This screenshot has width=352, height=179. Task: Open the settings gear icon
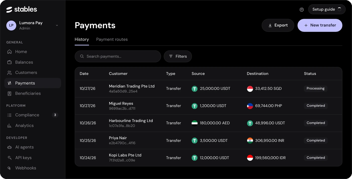(302, 10)
